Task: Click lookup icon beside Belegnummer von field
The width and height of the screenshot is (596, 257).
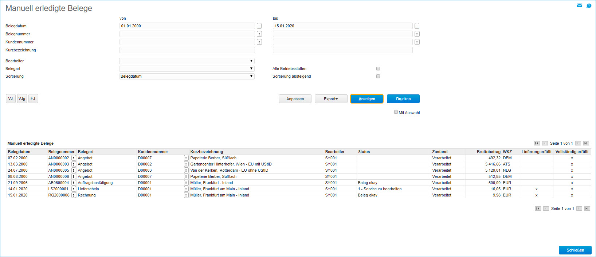Action: pyautogui.click(x=259, y=34)
